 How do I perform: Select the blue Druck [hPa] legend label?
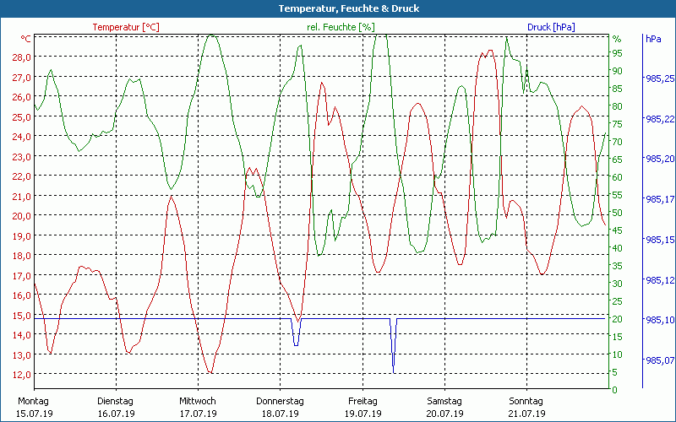551,27
